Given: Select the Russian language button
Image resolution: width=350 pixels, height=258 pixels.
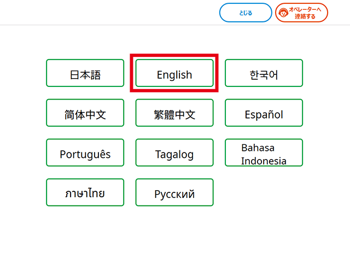Looking at the screenshot, I should [x=174, y=192].
